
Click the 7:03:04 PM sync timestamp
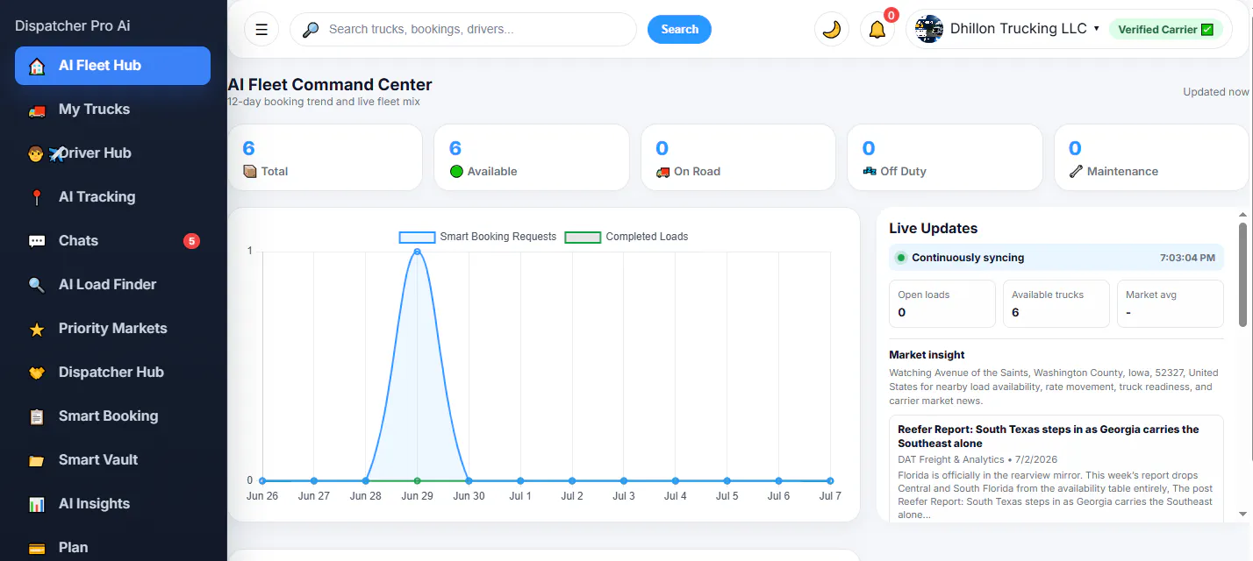coord(1187,258)
